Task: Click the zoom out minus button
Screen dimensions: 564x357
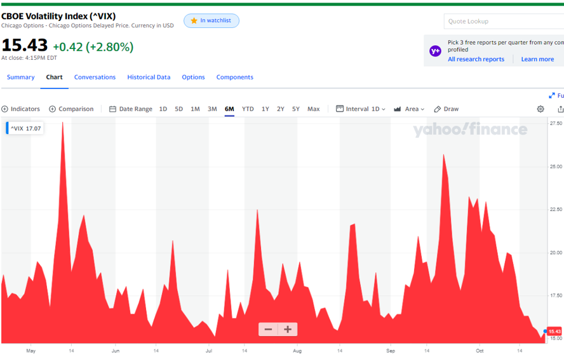Action: coord(268,329)
